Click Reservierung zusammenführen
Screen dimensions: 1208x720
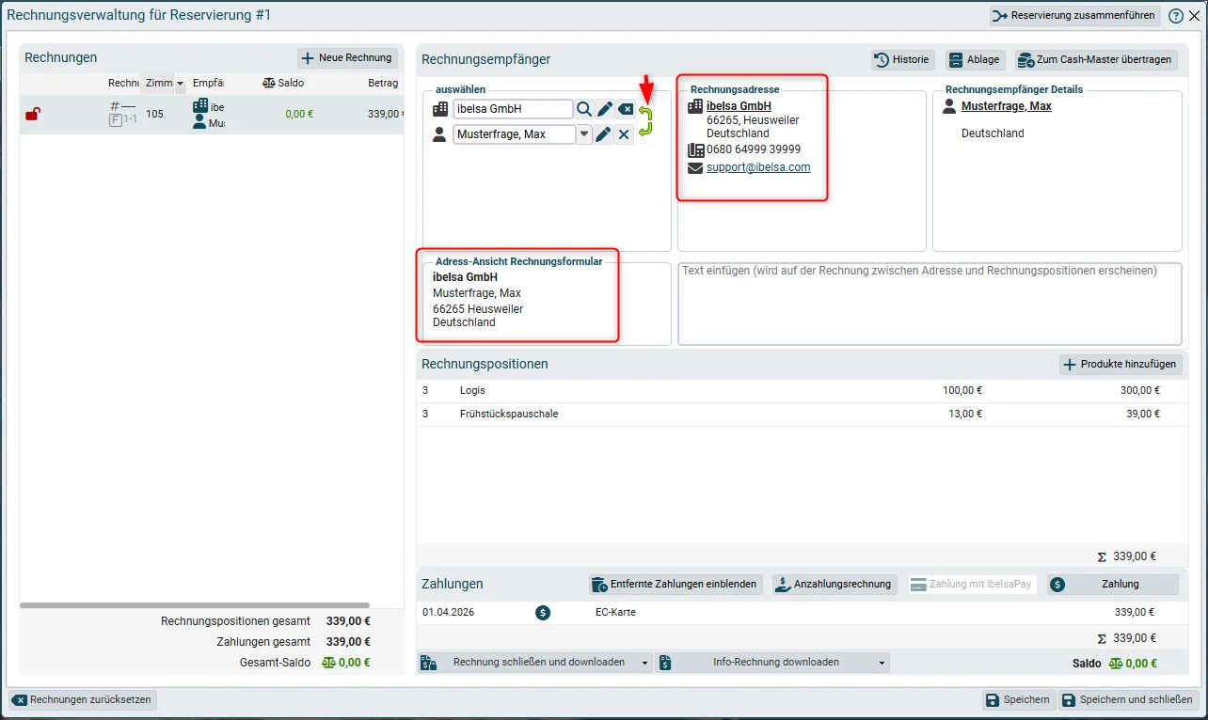pyautogui.click(x=1074, y=16)
